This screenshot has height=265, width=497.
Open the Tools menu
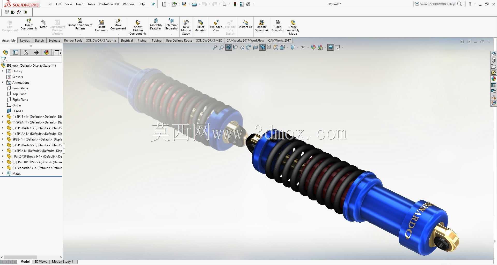pos(91,4)
